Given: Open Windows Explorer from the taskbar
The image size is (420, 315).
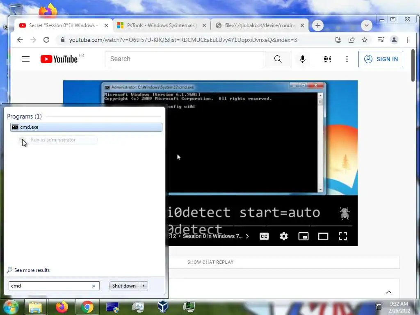Looking at the screenshot, I should click(36, 307).
